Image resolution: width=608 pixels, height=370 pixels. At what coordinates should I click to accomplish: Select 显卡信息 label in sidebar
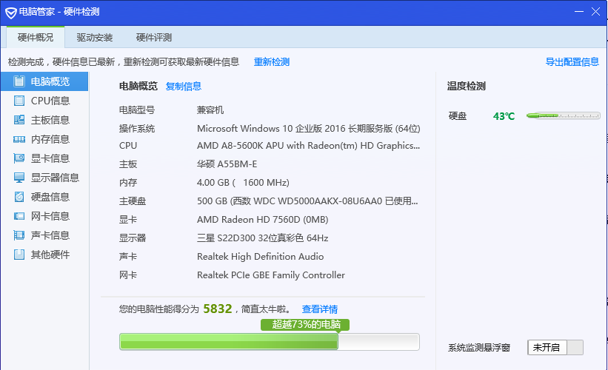point(50,158)
